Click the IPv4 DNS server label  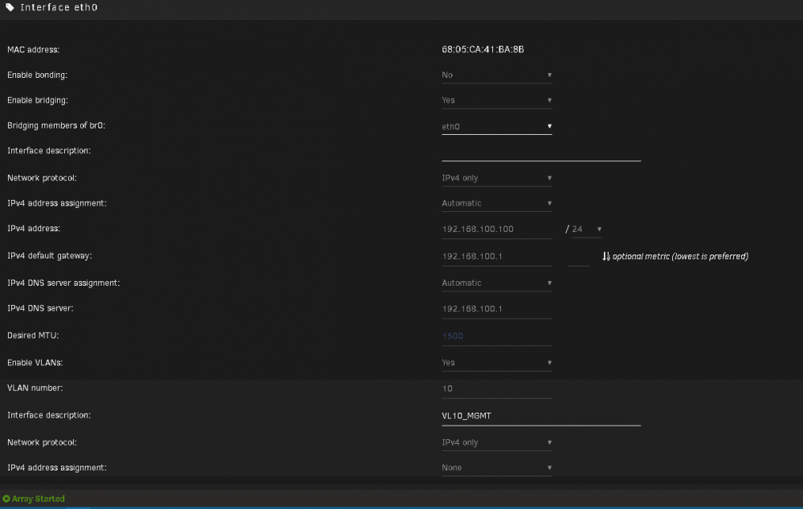click(x=40, y=308)
